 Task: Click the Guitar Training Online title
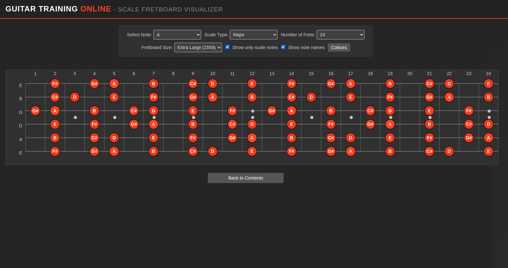58,9
